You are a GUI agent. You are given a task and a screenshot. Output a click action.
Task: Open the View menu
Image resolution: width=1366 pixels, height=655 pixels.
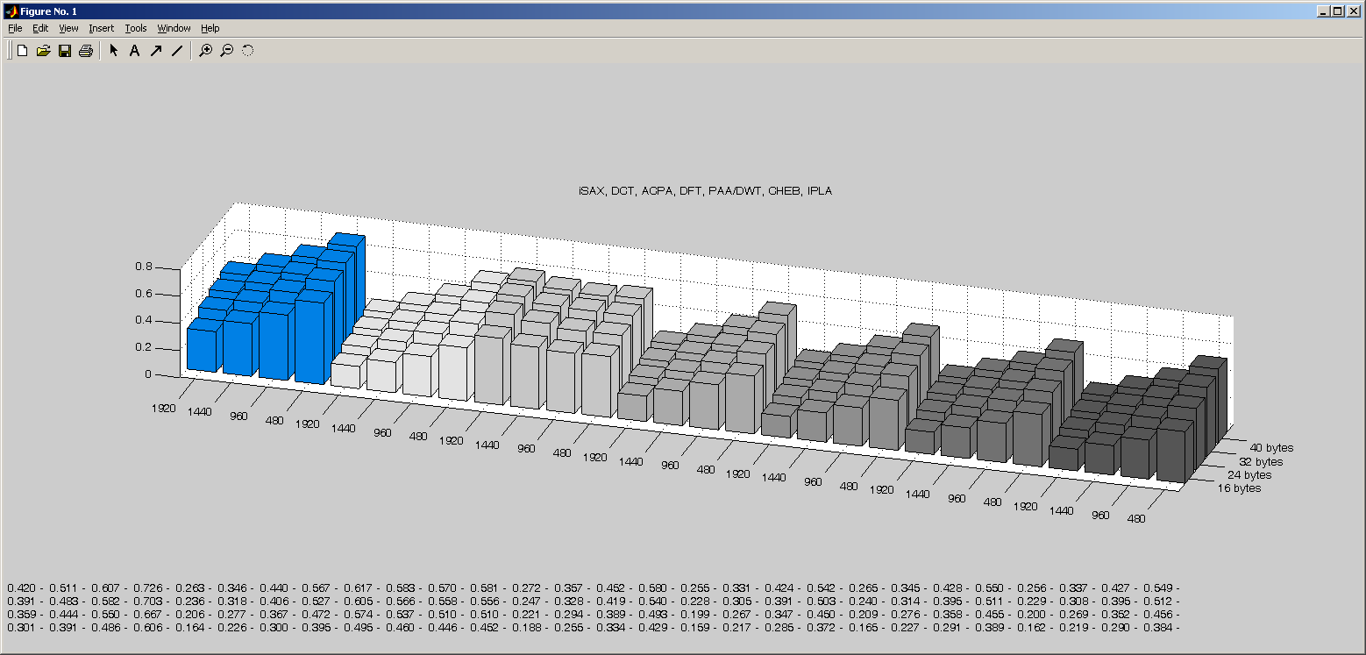68,28
